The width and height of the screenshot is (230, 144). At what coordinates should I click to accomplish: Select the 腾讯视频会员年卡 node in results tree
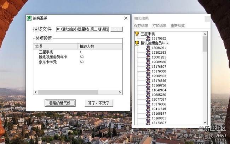point(155,43)
